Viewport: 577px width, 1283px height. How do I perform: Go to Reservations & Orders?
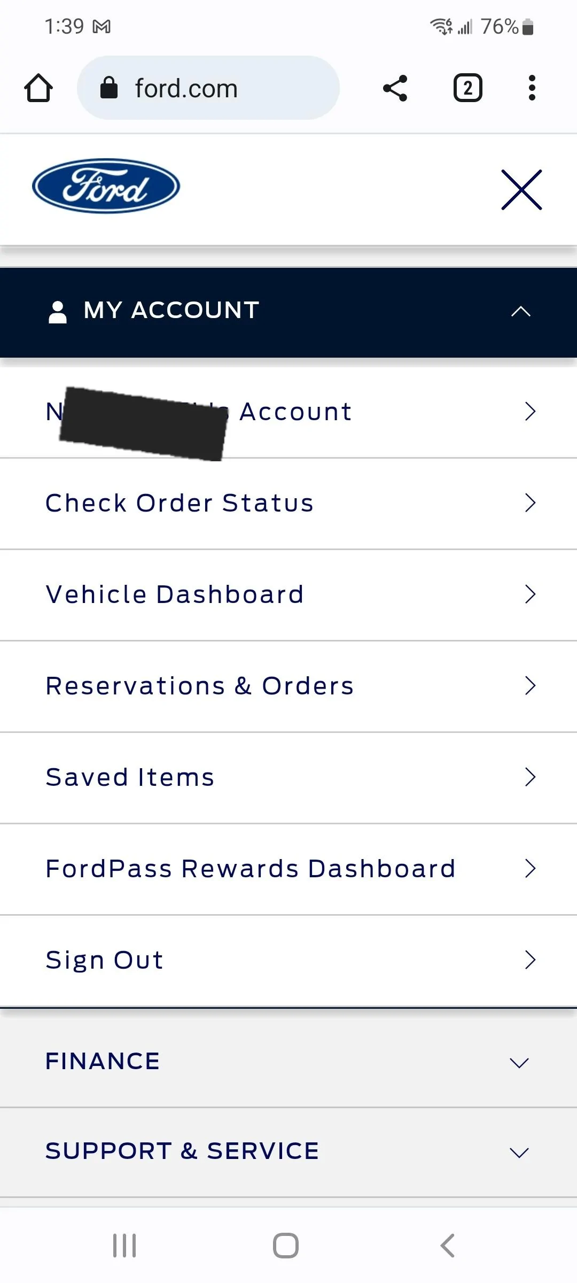(288, 686)
